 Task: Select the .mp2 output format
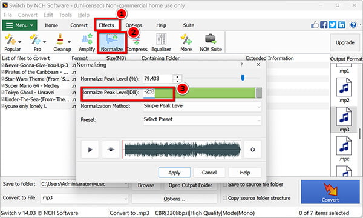[344, 90]
